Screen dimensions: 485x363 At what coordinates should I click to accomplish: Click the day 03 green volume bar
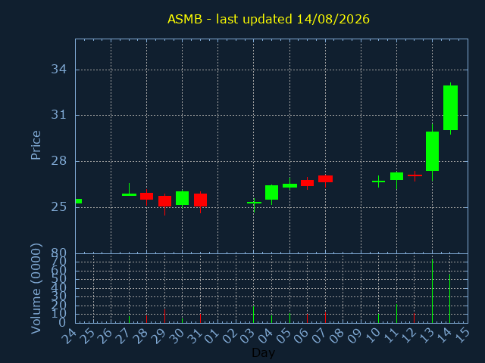point(254,315)
